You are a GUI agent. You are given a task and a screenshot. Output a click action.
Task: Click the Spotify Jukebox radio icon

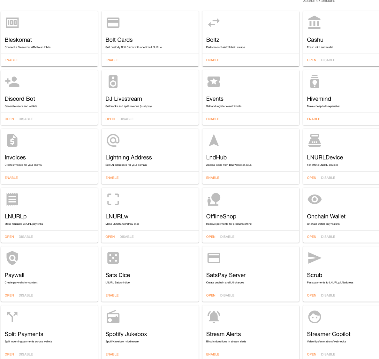[113, 317]
